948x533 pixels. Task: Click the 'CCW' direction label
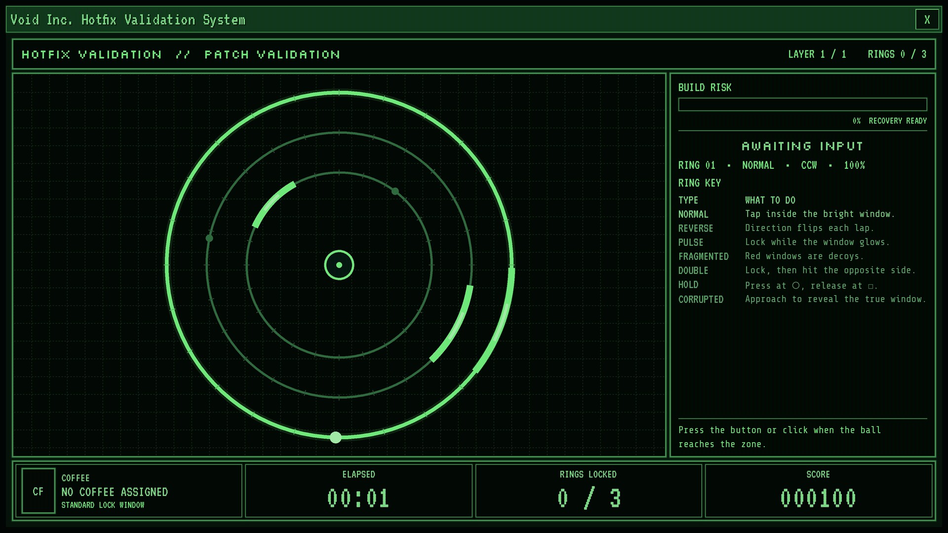tap(809, 165)
